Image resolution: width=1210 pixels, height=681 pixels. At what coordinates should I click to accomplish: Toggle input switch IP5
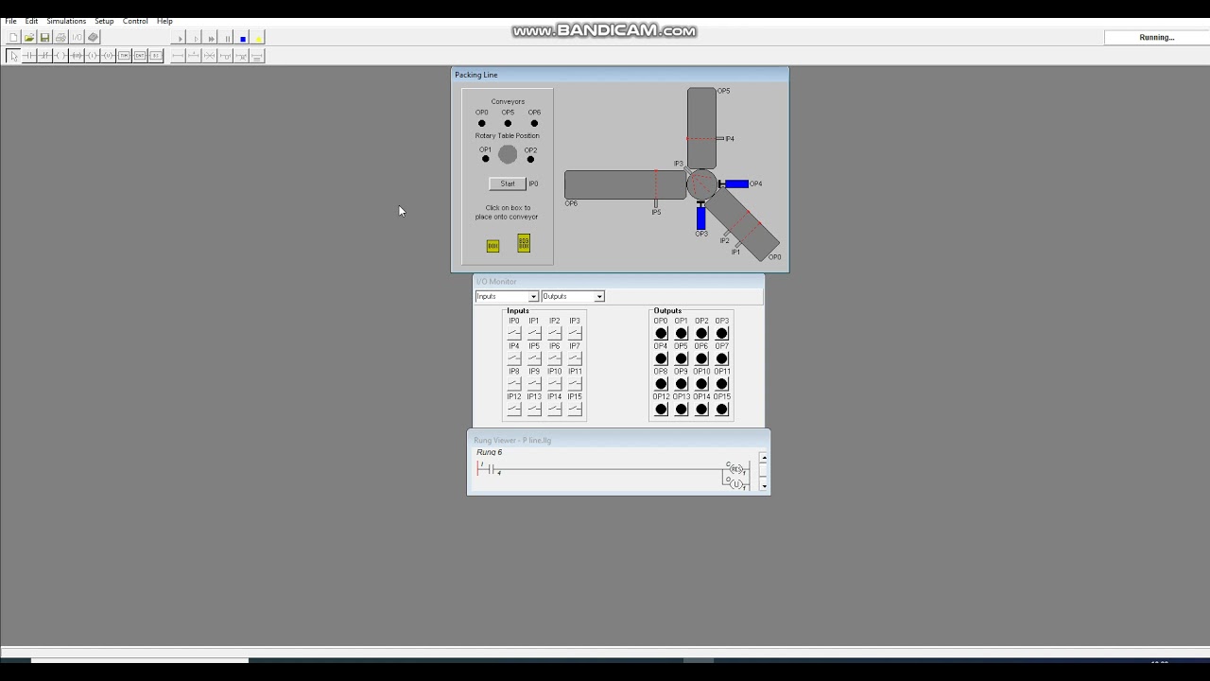pyautogui.click(x=534, y=358)
